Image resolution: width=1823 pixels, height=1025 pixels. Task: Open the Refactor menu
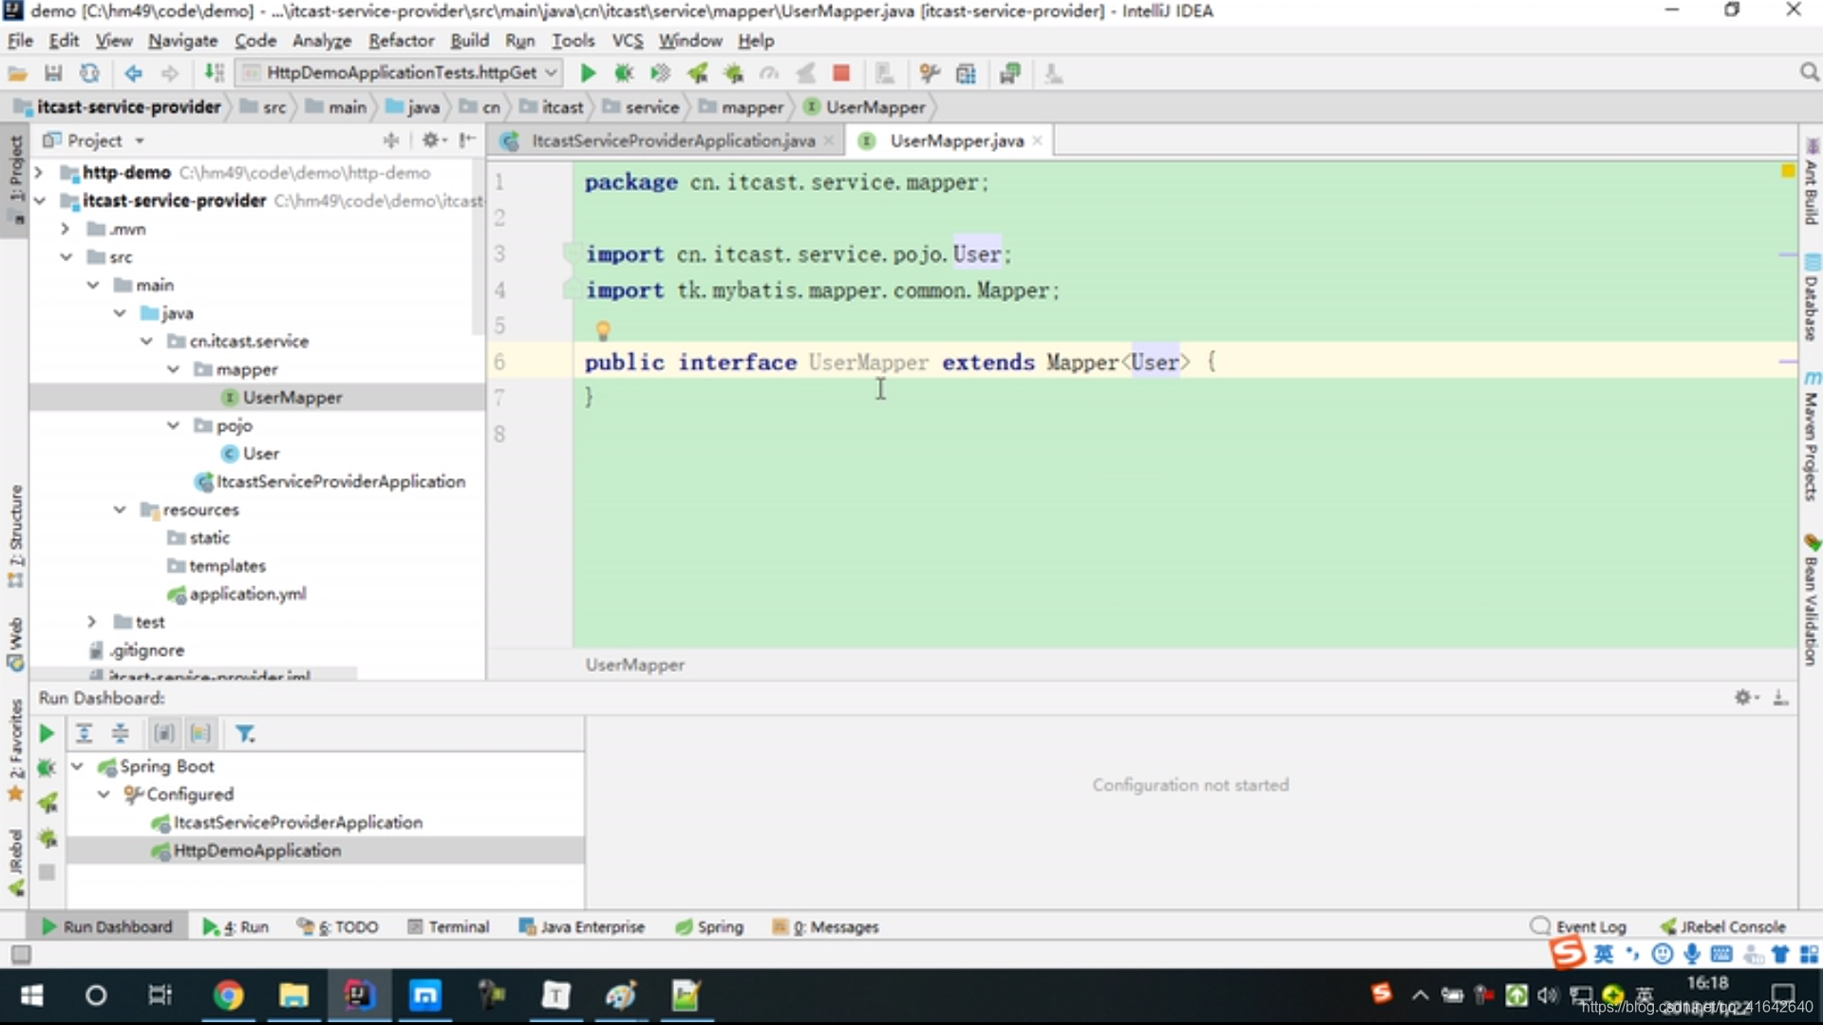401,41
